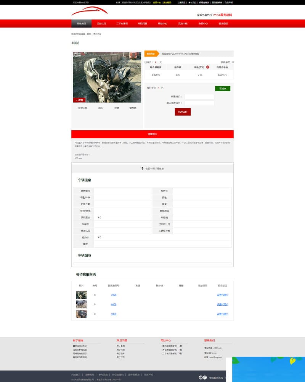Focus the 确认代理出价 confirmation input field

(199, 103)
